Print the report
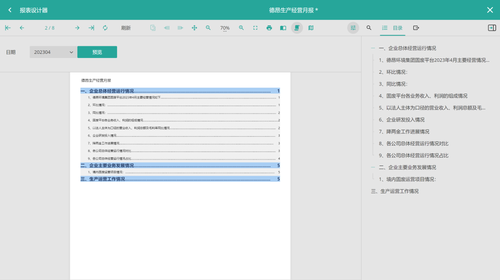 (x=269, y=28)
